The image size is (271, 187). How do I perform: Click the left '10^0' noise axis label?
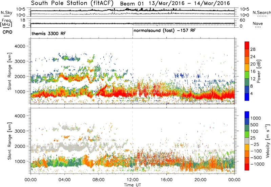(x=21, y=15)
